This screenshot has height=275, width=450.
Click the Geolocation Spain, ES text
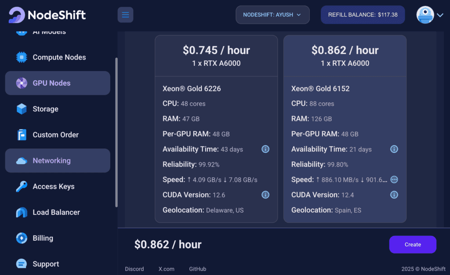(327, 210)
